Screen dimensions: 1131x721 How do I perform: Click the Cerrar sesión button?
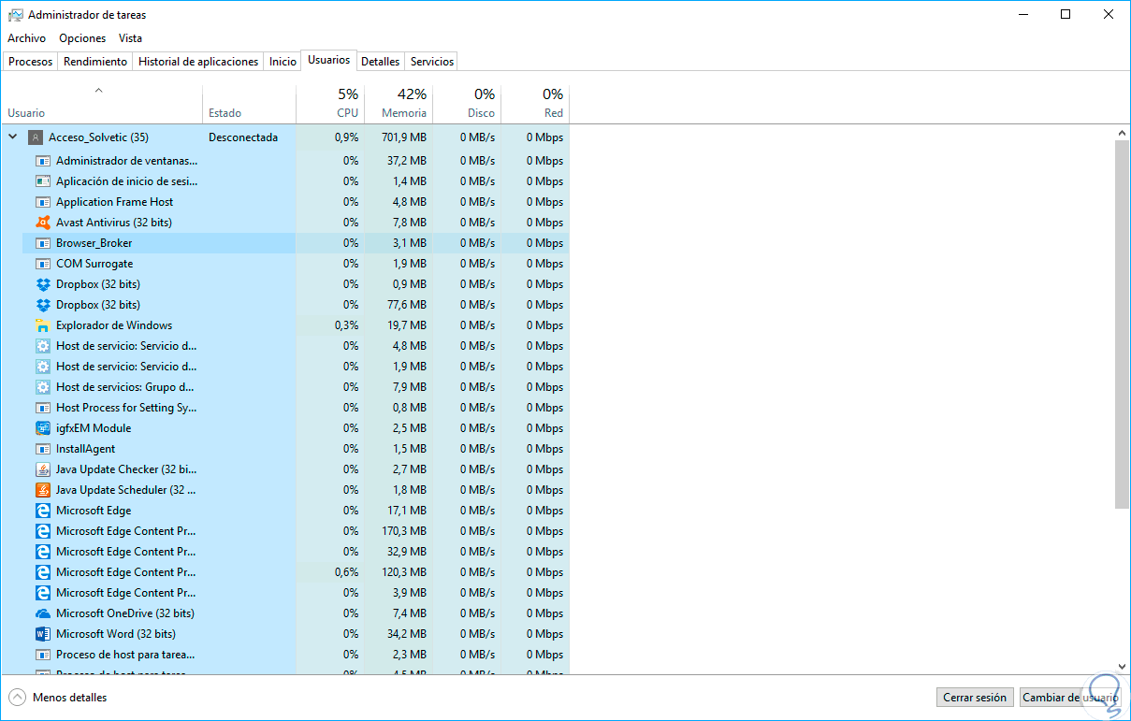(975, 698)
